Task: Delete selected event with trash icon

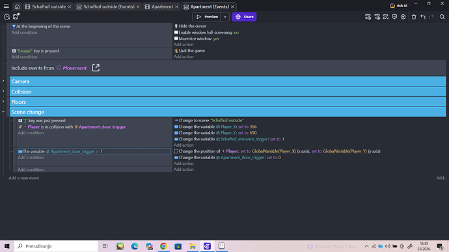Action: [414, 17]
